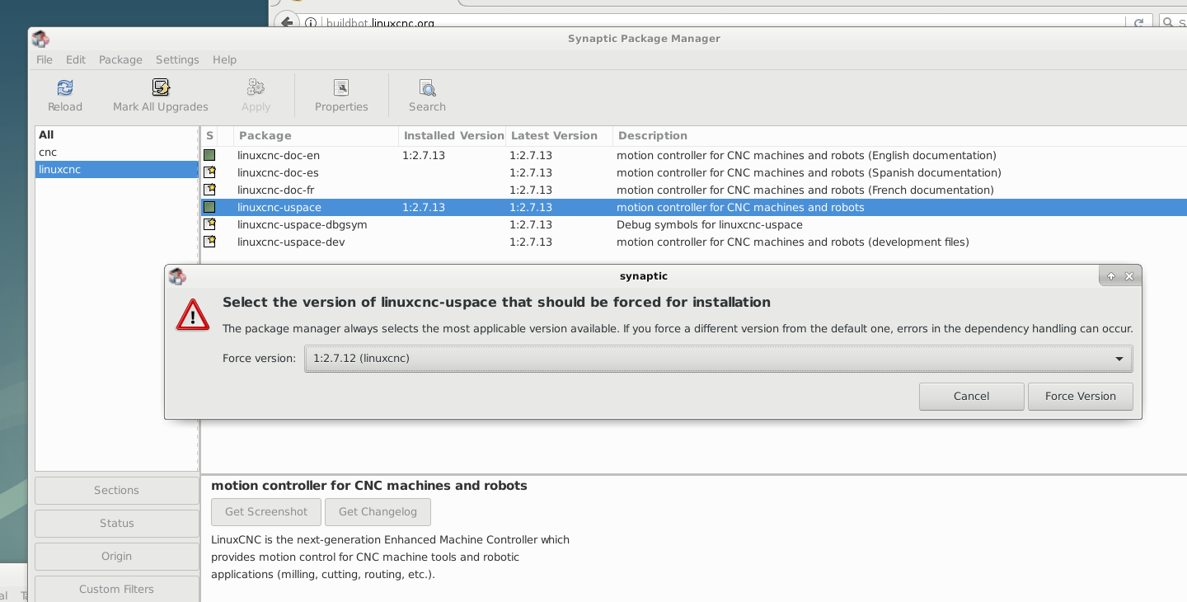Click the warning triangle icon in the dialog
The image size is (1187, 602).
193,314
